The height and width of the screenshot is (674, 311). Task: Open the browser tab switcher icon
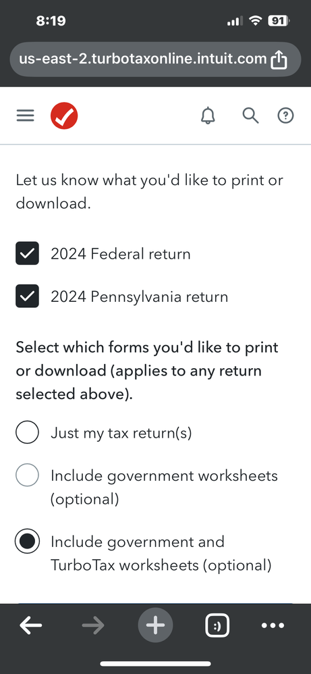217,625
